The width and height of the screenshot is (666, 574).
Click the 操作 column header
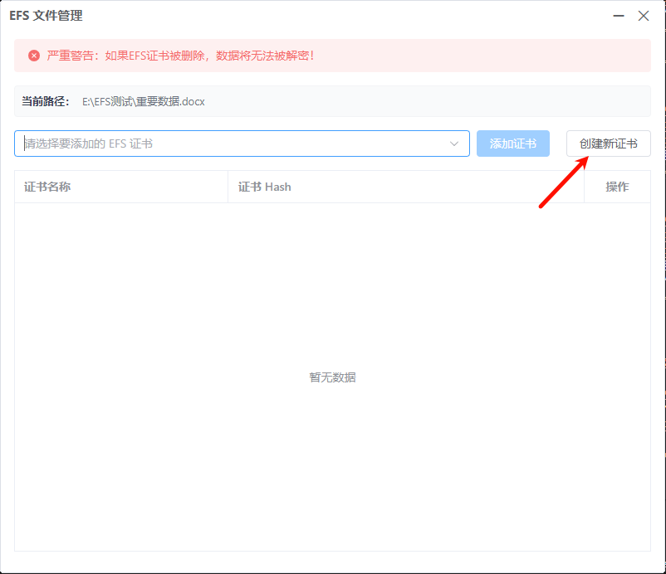coord(617,187)
